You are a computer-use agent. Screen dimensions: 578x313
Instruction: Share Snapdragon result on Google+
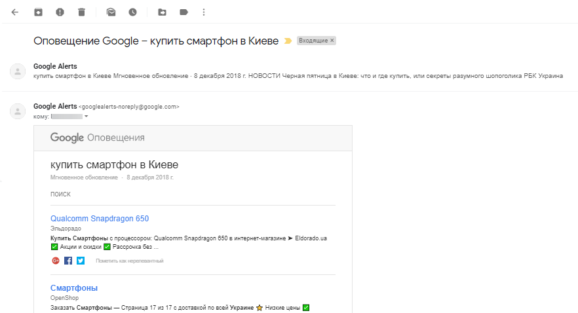[x=56, y=261]
